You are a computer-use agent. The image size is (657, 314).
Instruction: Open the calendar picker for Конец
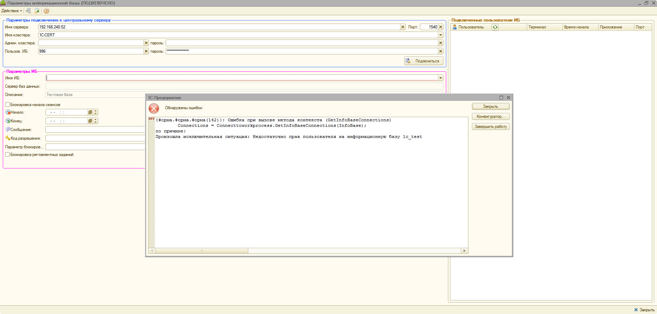pos(90,121)
